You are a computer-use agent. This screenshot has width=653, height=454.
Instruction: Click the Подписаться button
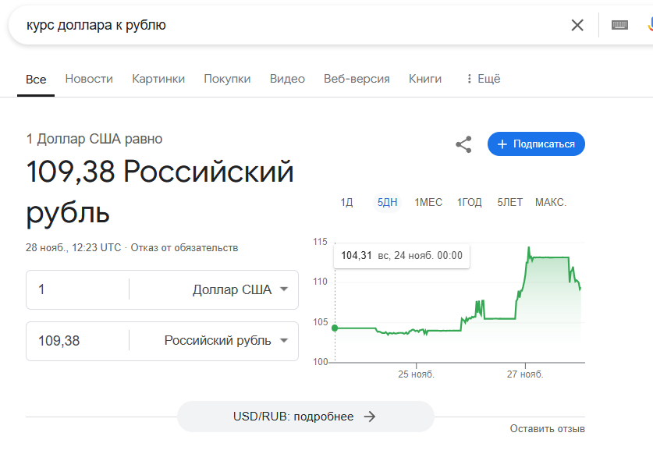[x=536, y=144]
